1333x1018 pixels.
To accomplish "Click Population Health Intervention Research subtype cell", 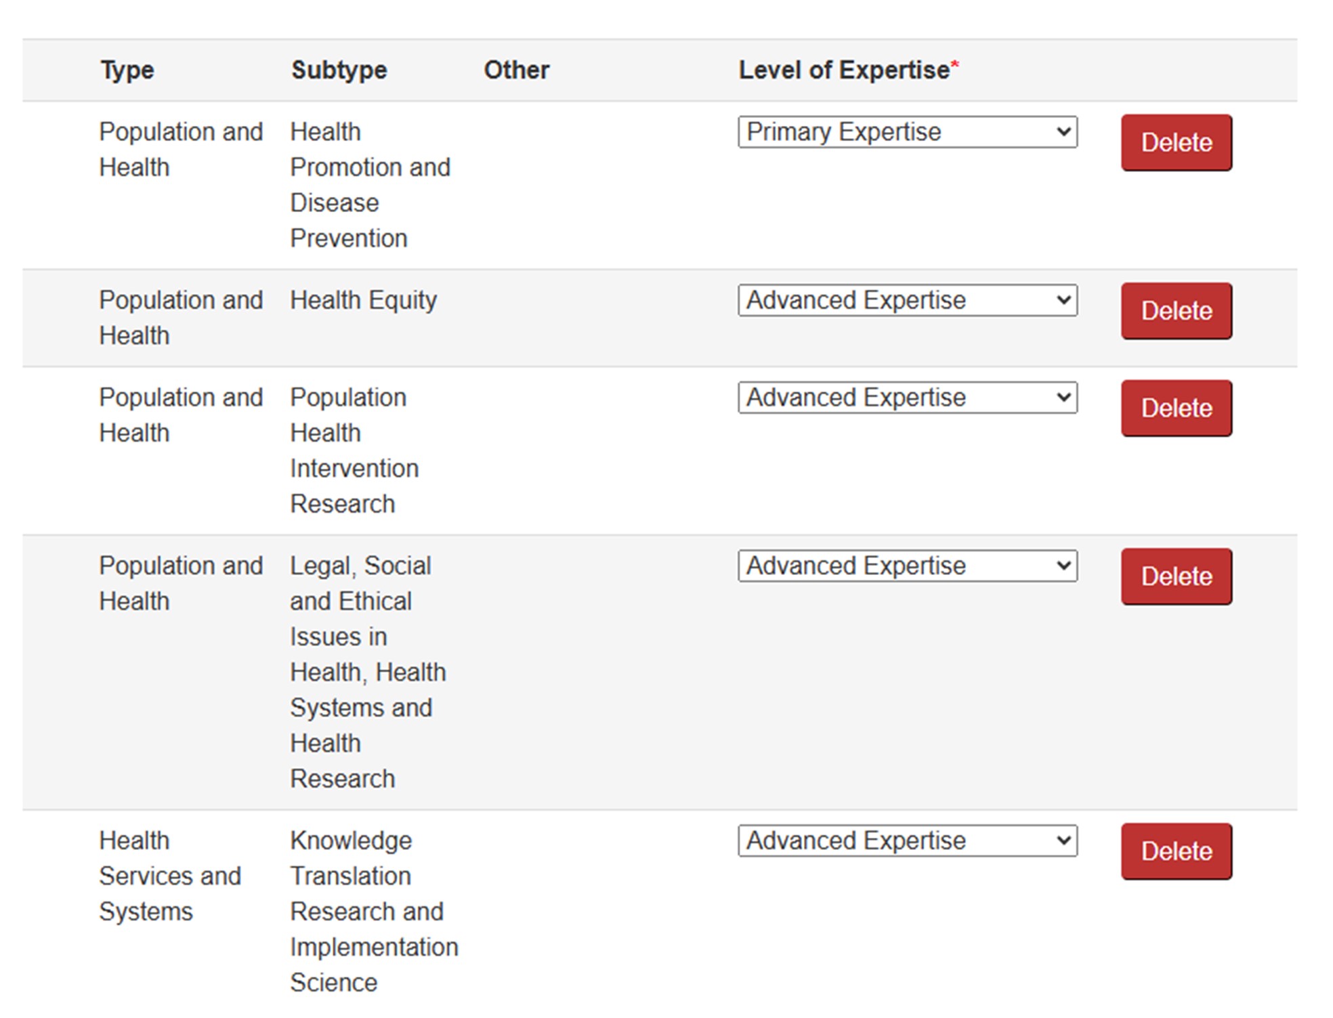I will pos(354,450).
